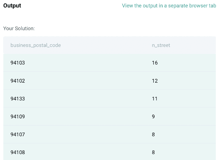Select the 94133 postal code cell
Screen dimensions: 219x160
tap(18, 99)
